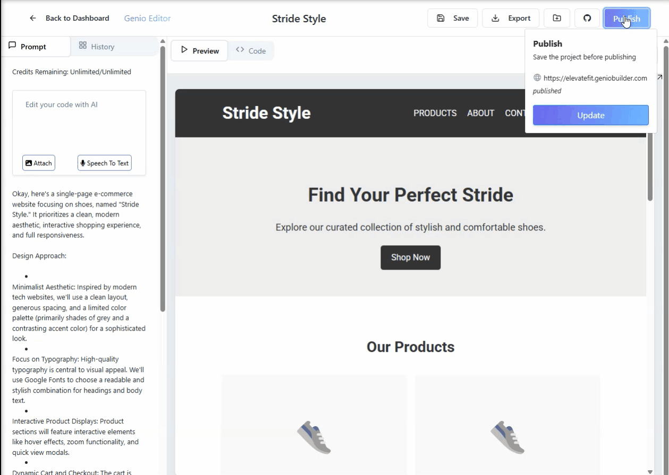Open the Genio Editor link
669x475 pixels.
[x=147, y=18]
